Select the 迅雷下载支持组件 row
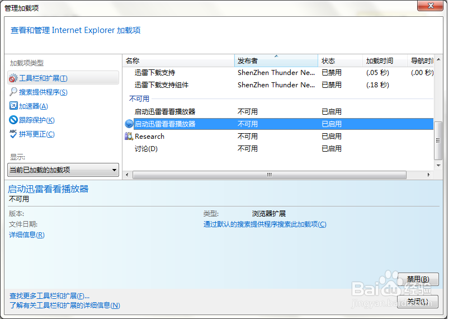 pos(279,85)
